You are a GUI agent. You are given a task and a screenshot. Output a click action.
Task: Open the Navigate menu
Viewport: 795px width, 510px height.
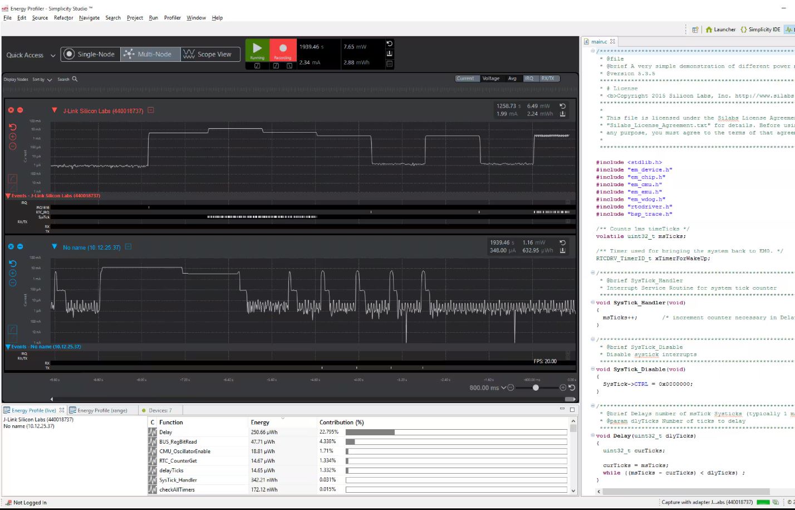point(89,18)
